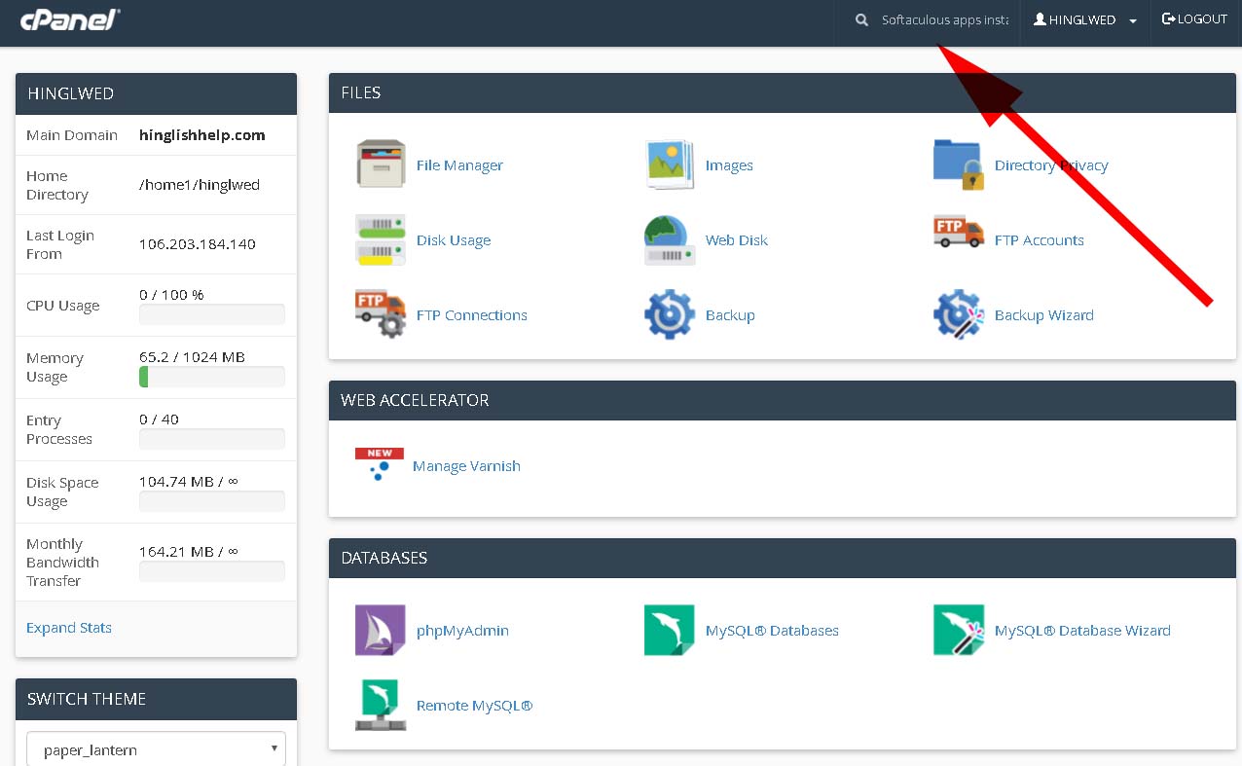Click the Images icon
1242x766 pixels.
pos(670,164)
